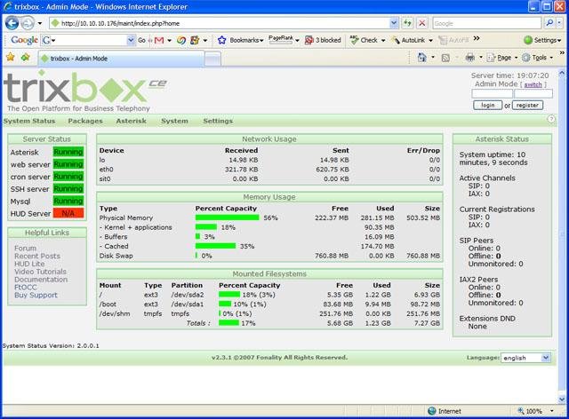This screenshot has height=419, width=569.
Task: Click the Go button on Google toolbar
Action: pos(141,40)
